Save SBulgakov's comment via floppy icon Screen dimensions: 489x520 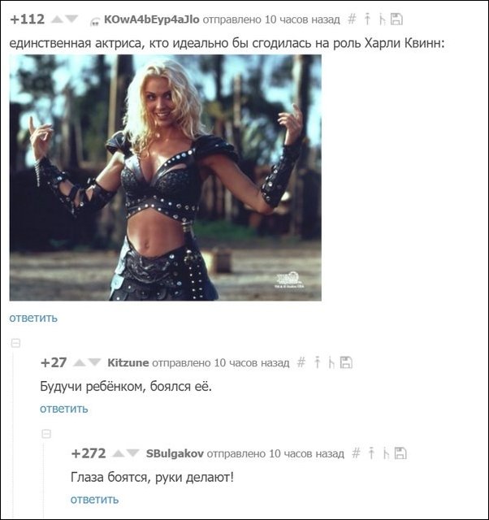click(400, 453)
